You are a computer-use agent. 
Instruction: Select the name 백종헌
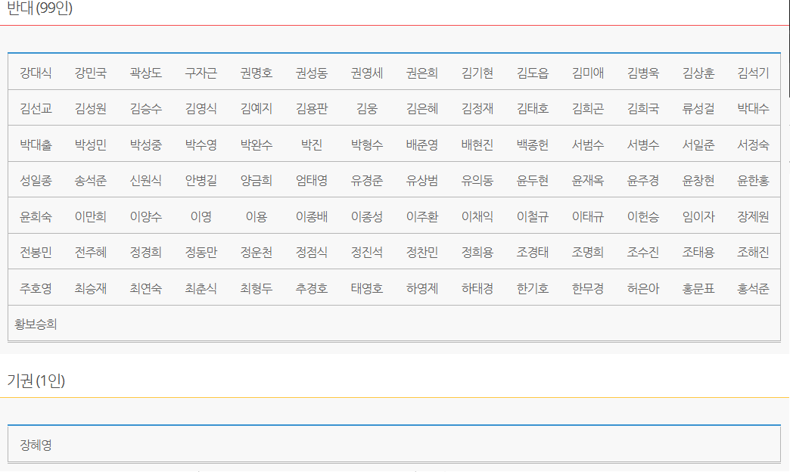tap(533, 145)
